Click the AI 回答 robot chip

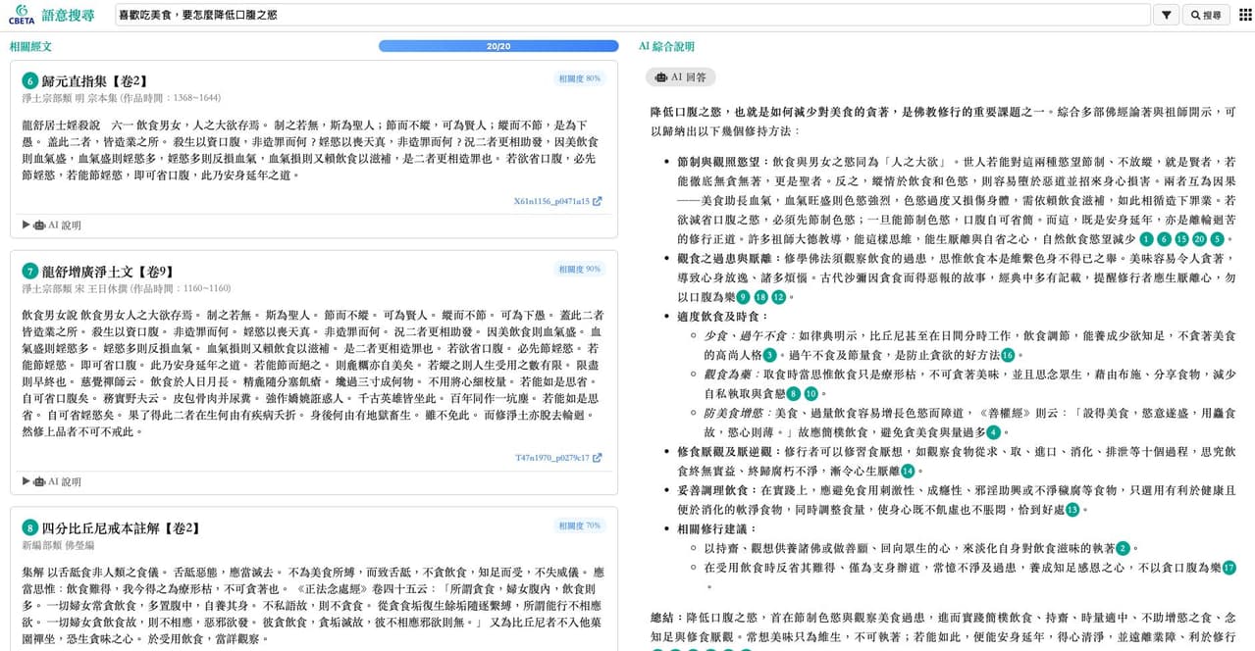pos(681,76)
